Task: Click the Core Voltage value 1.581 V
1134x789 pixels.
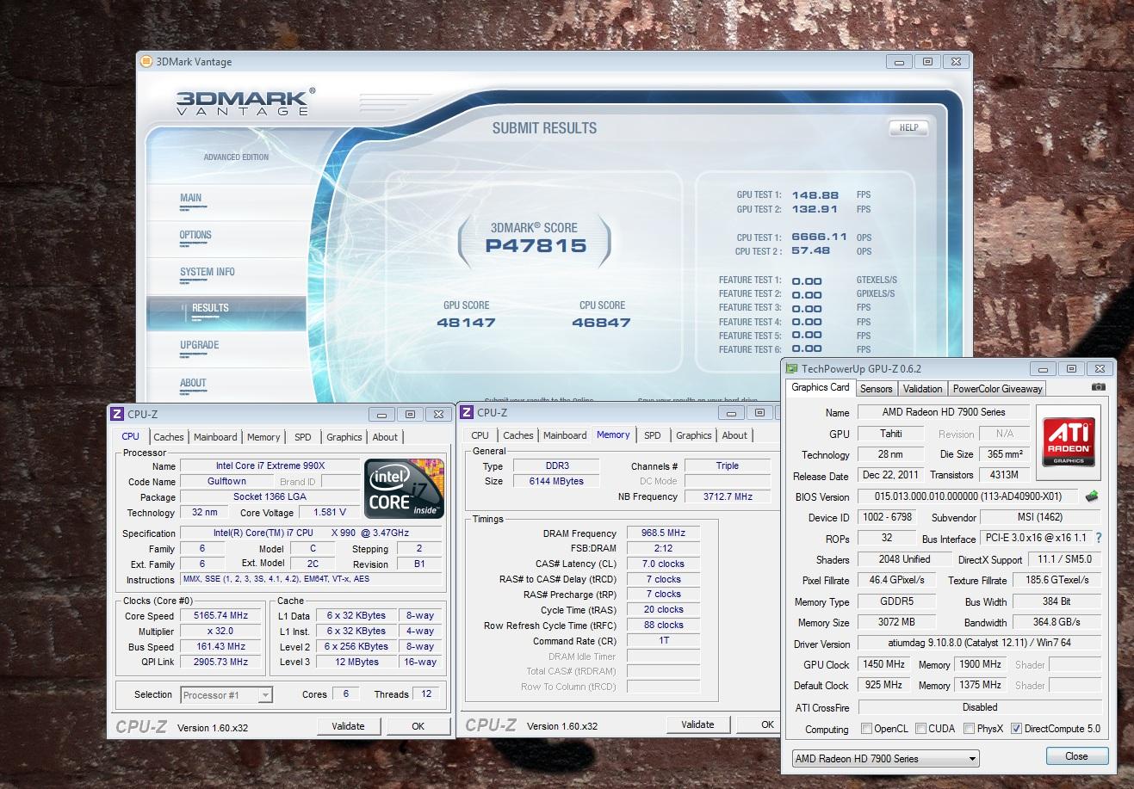Action: pos(329,513)
